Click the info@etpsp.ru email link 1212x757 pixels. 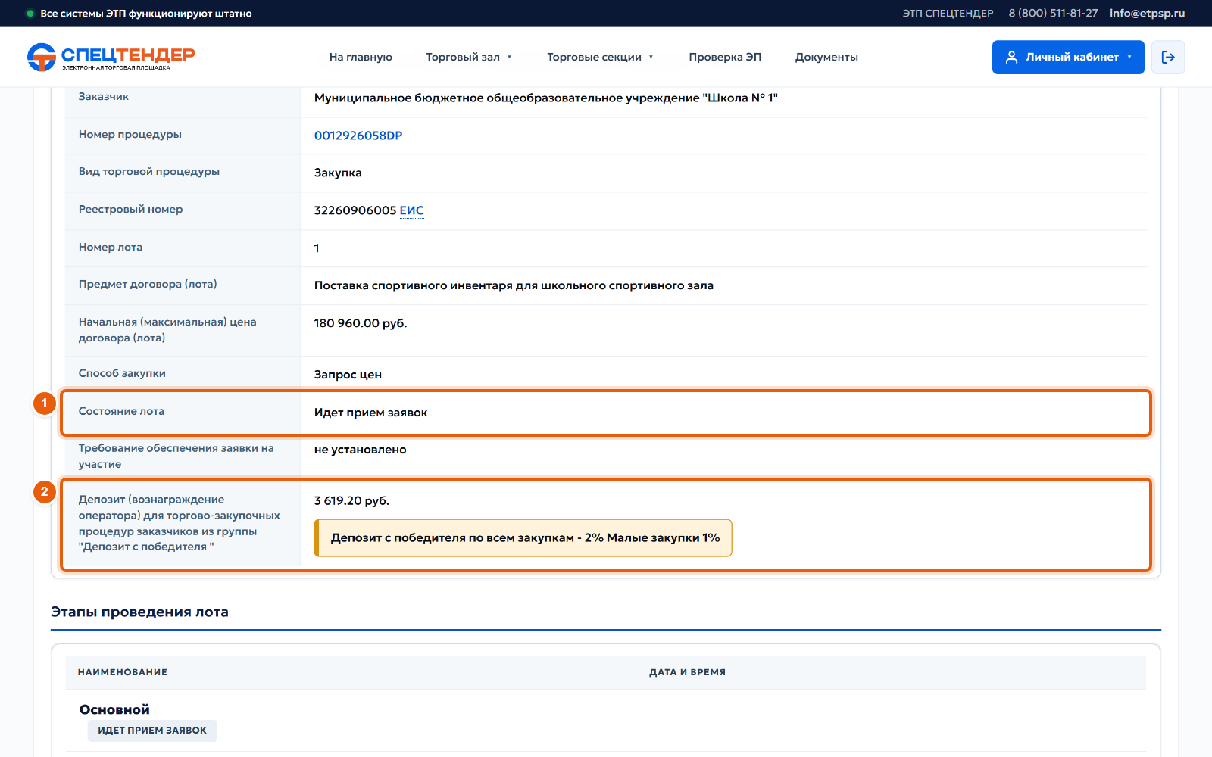coord(1147,14)
